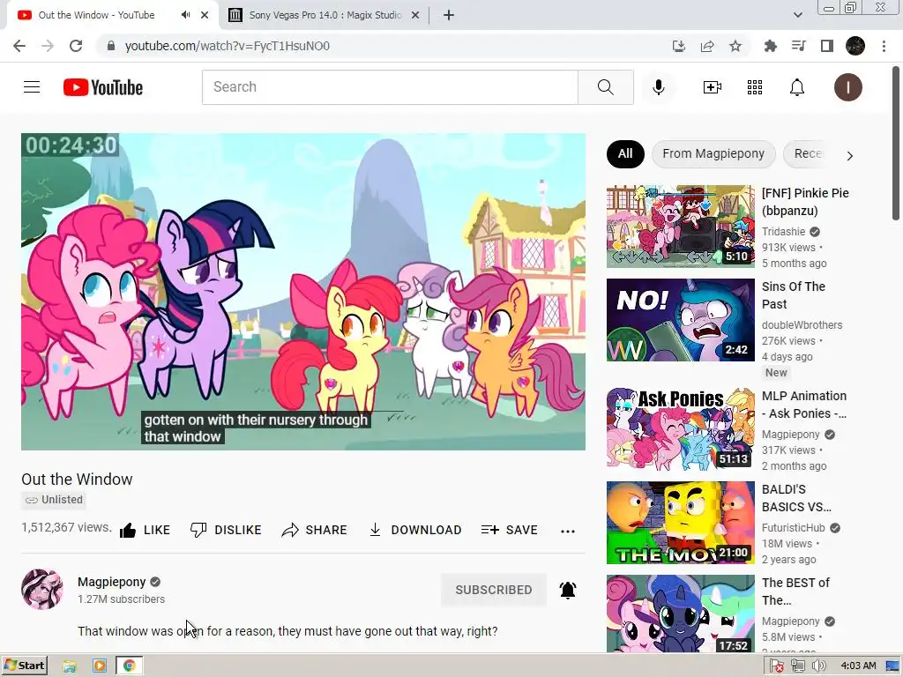
Task: Open [FNF] Pinkie Pie (bbpanzu) title
Action: coord(805,202)
